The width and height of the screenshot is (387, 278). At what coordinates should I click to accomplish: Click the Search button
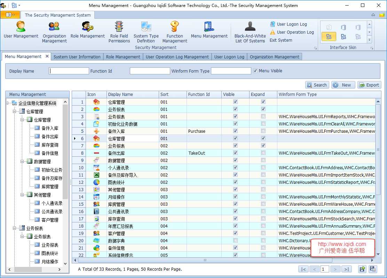317,85
